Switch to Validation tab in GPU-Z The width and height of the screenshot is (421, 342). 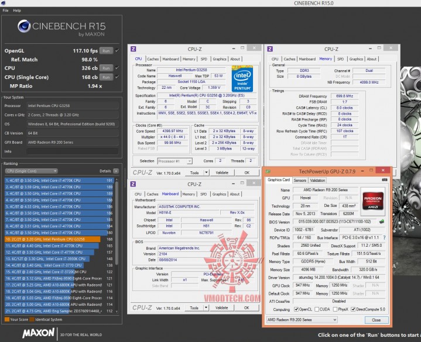317,181
